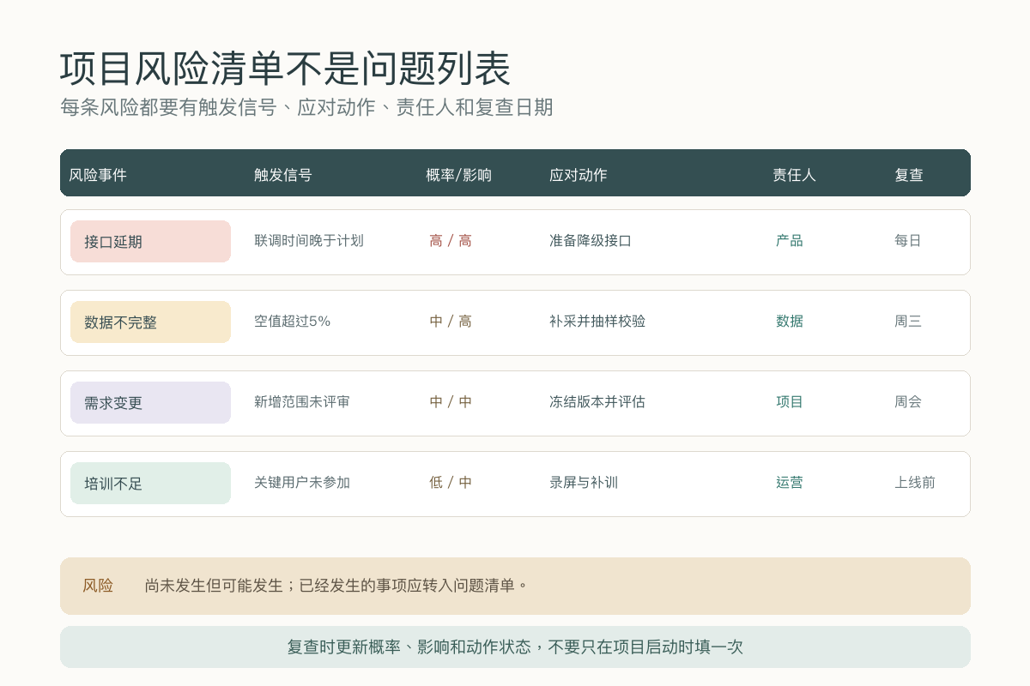Image resolution: width=1030 pixels, height=686 pixels.
Task: Select the 数据不完整 risk tag
Action: (150, 322)
